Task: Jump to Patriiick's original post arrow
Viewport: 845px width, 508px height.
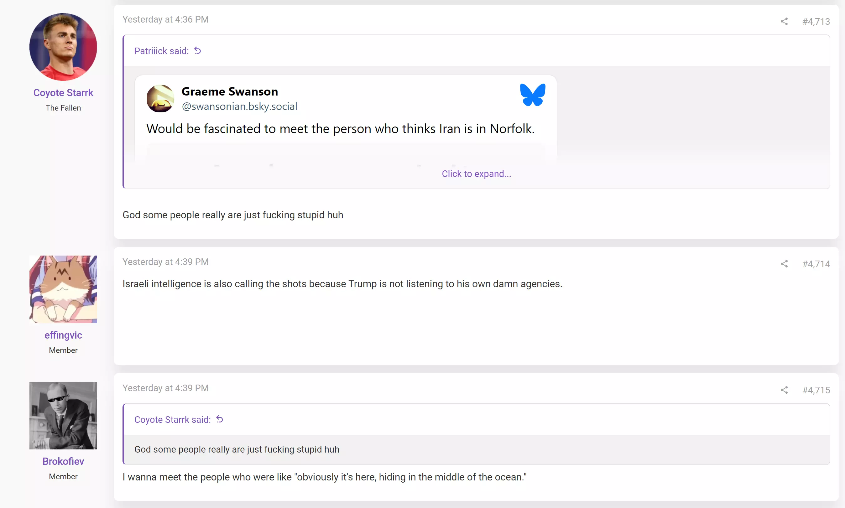Action: (198, 51)
